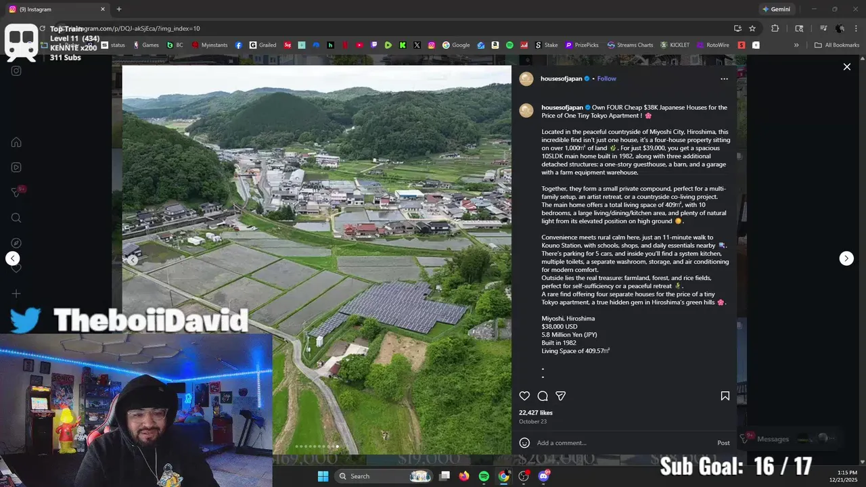Open the Google bookmark
The width and height of the screenshot is (866, 487).
tap(457, 45)
